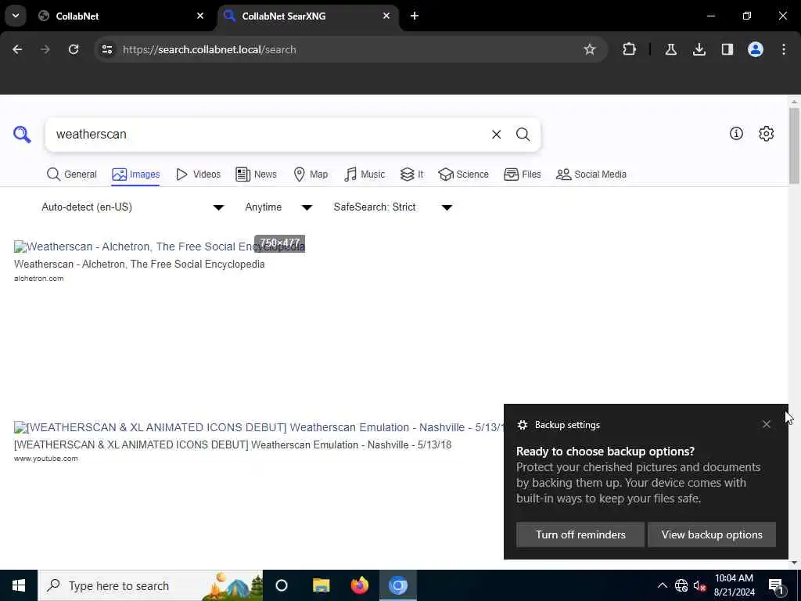
Task: Open the Windows notification center
Action: tap(776, 585)
